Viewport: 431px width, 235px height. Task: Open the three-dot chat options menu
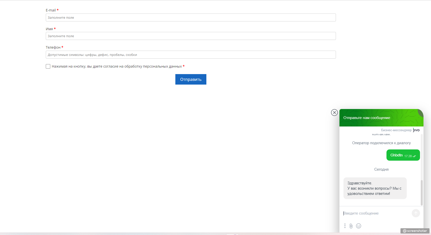pos(345,226)
